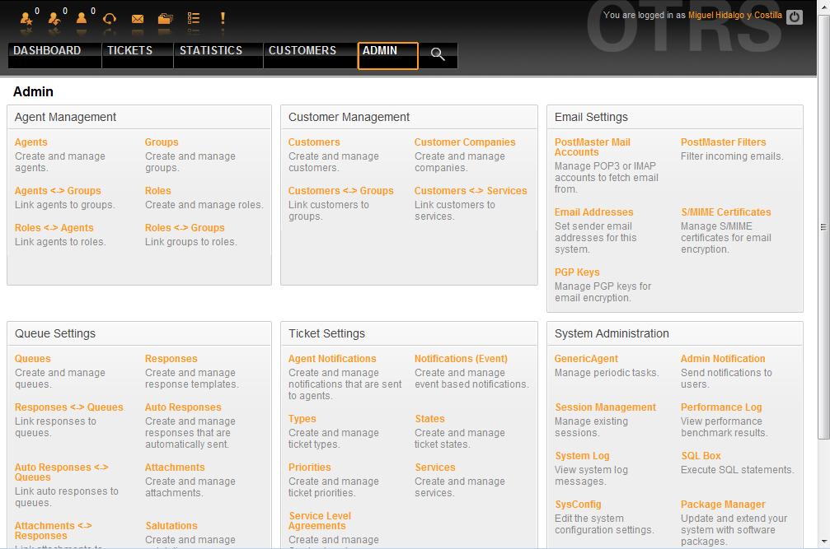Image resolution: width=830 pixels, height=549 pixels.
Task: Click the Miguel Hidalgo y Costilla user link
Action: 729,16
